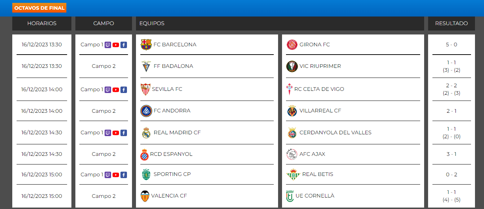Click YouTube icon for 15:00 Campo 1 match
Screen dimensions: 484x209
pyautogui.click(x=115, y=175)
